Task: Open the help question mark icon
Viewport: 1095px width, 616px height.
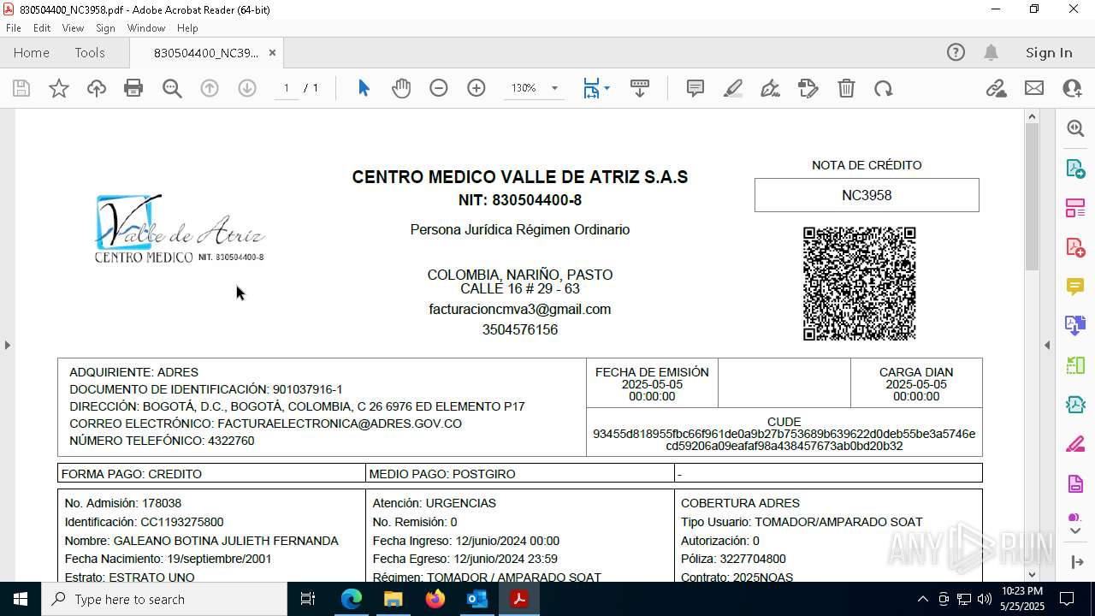Action: 956,52
